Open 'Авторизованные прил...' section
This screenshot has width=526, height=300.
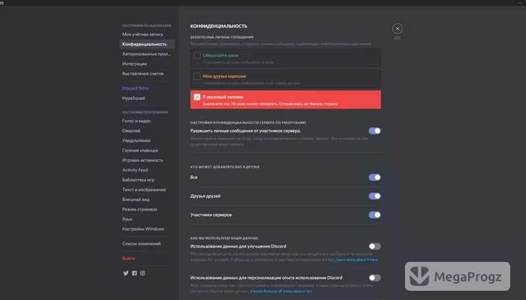click(147, 54)
